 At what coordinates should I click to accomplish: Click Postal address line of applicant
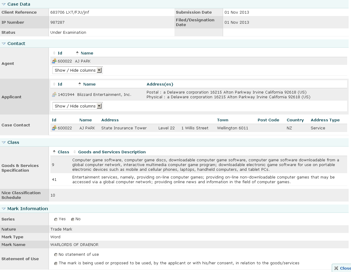227,92
